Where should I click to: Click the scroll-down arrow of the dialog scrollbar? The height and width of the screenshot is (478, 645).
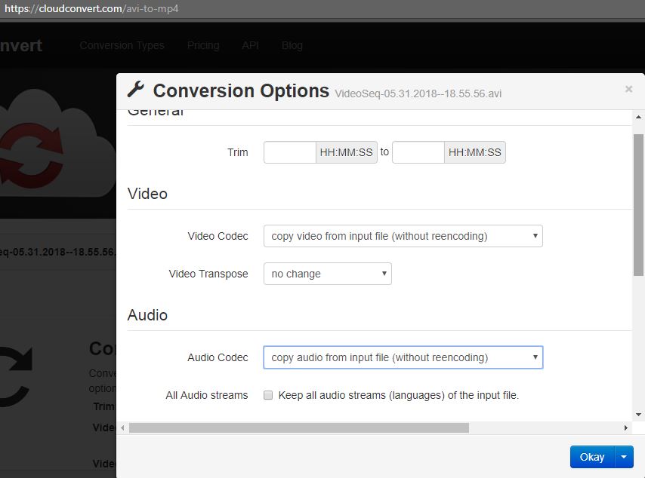(639, 414)
